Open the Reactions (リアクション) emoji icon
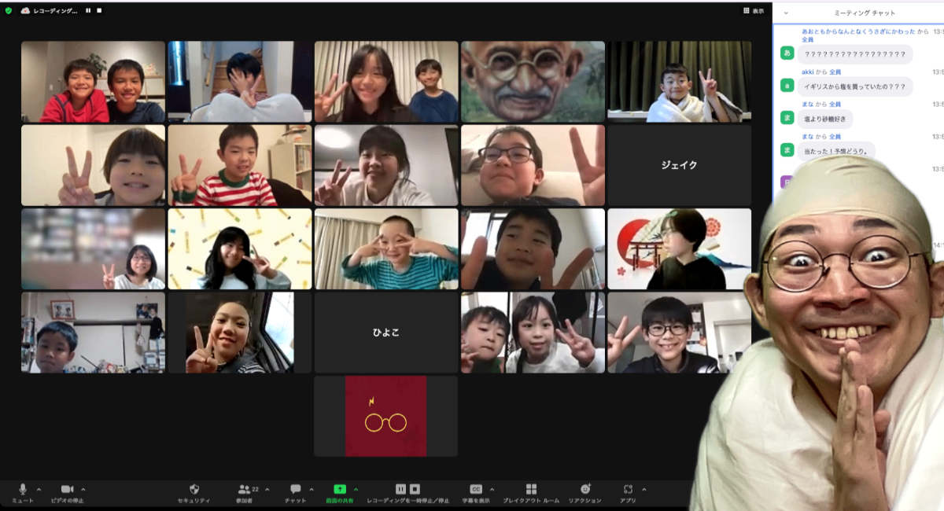Image resolution: width=944 pixels, height=511 pixels. coord(584,489)
